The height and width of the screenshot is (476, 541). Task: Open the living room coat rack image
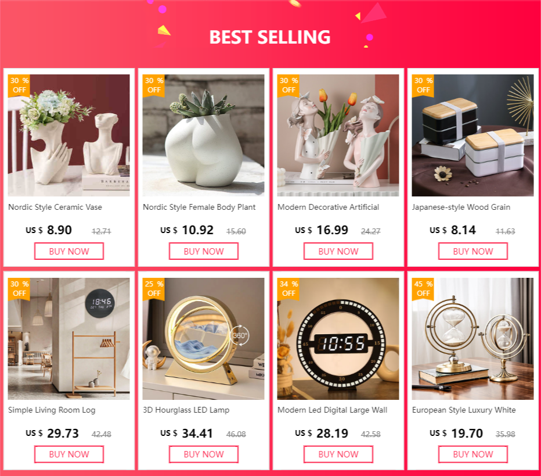click(x=69, y=339)
